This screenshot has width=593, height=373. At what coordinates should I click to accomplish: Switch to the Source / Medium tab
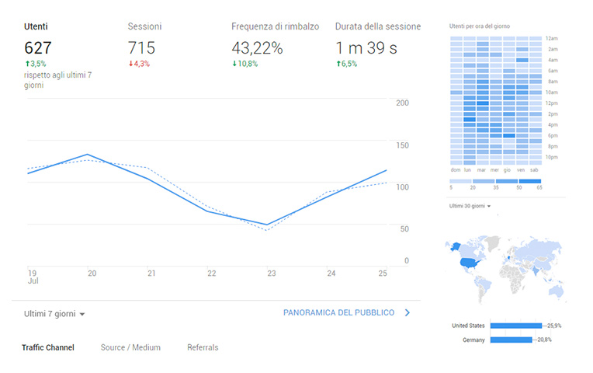130,347
